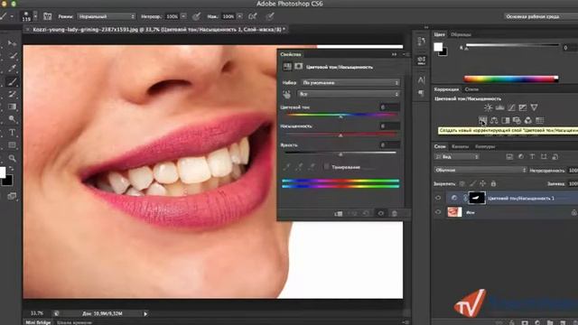Delete adjustment layer from Properties panel
Image resolution: width=578 pixels, height=325 pixels.
tap(395, 213)
